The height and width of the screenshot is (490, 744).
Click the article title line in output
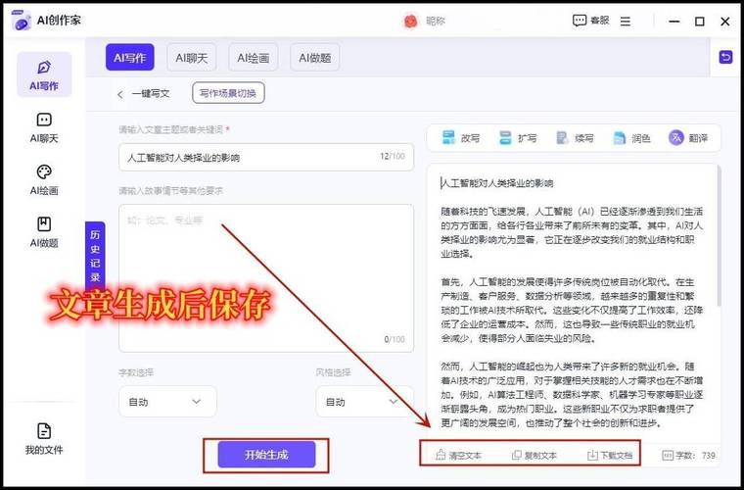tap(496, 183)
